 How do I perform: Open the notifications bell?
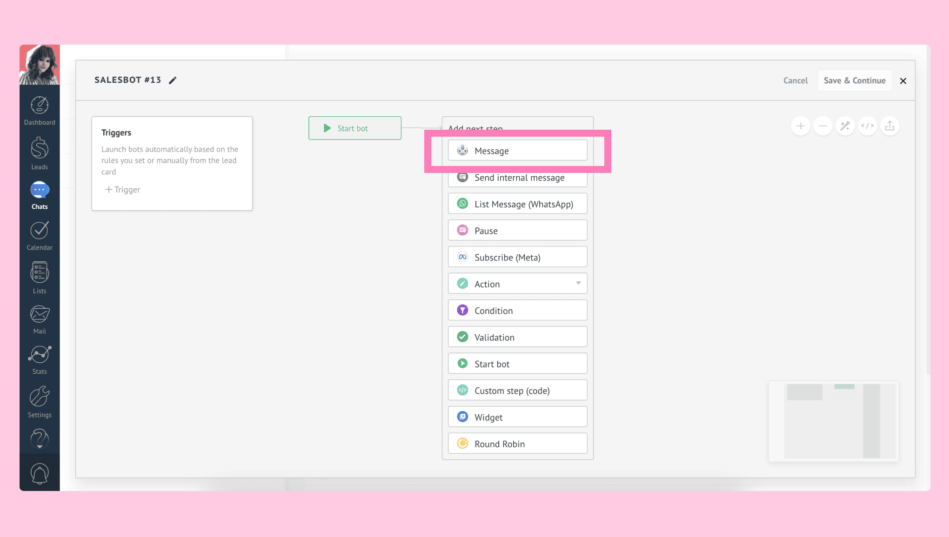point(40,474)
